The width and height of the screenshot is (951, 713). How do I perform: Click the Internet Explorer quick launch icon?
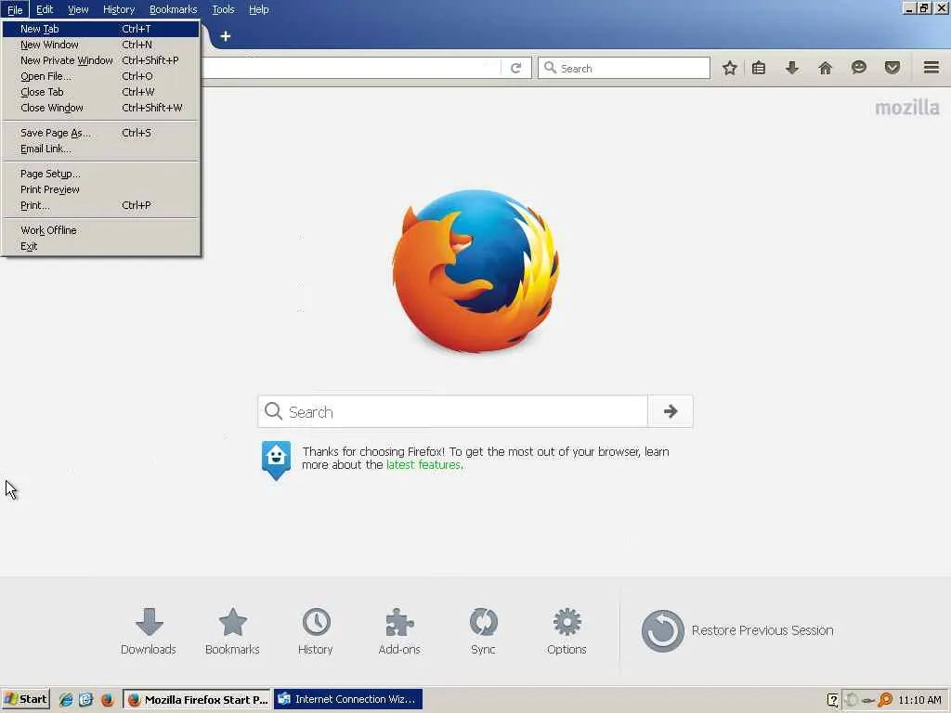(x=66, y=700)
